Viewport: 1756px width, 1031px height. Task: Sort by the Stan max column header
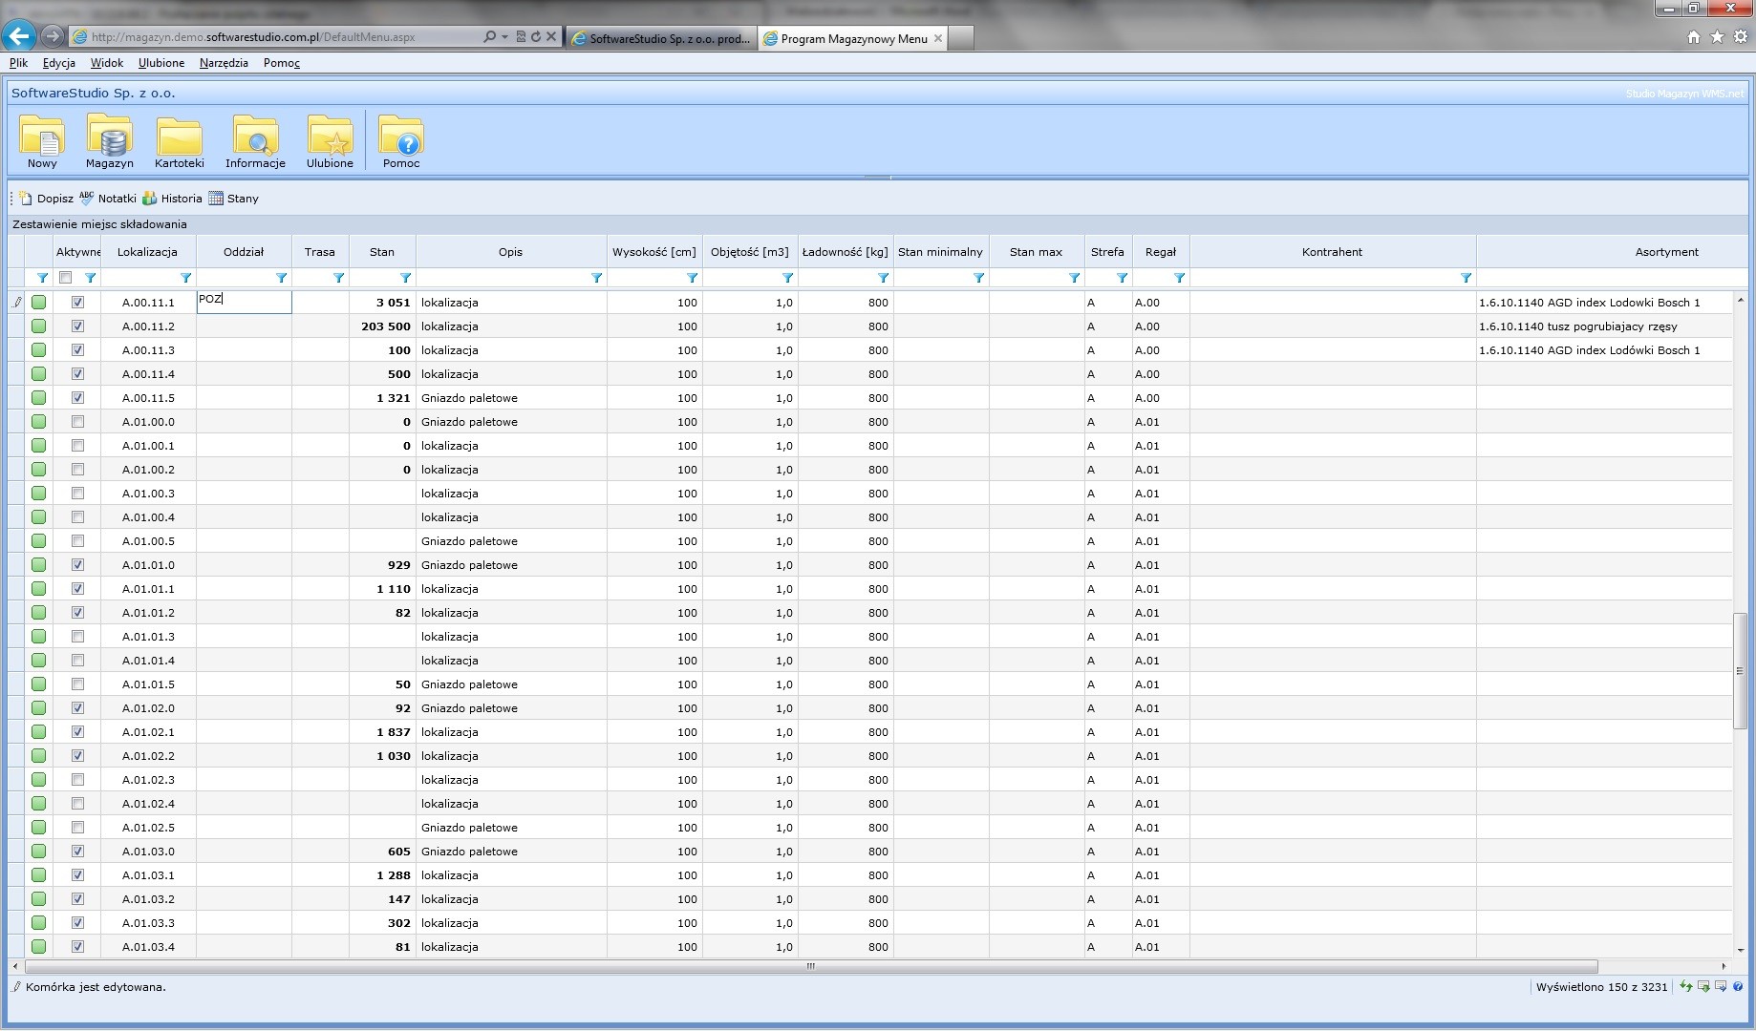tap(1037, 252)
